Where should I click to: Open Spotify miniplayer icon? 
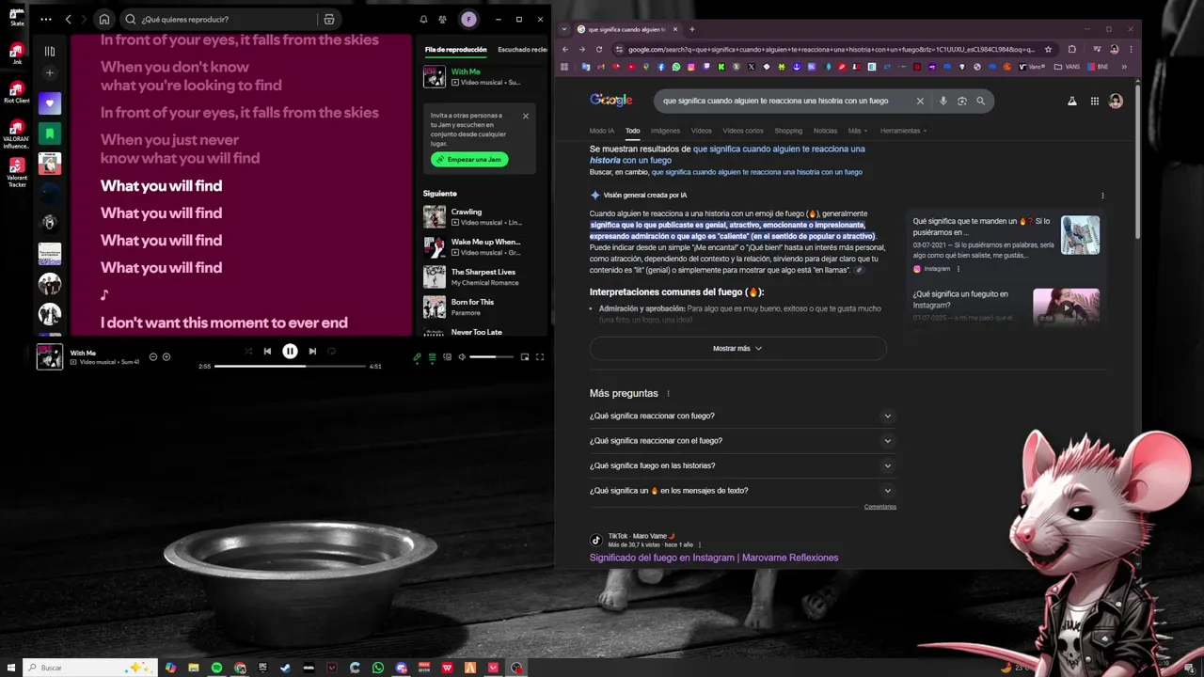[x=525, y=357]
